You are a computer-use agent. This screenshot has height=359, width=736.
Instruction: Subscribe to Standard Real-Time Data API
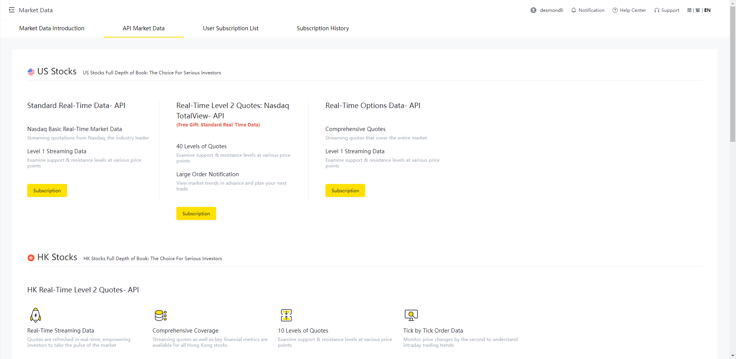click(47, 190)
